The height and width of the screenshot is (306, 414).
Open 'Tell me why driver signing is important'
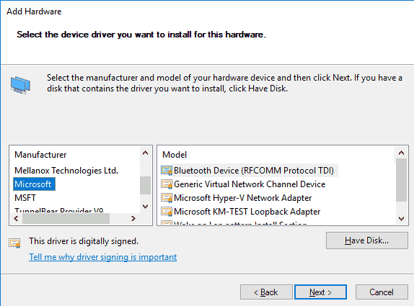coord(102,257)
